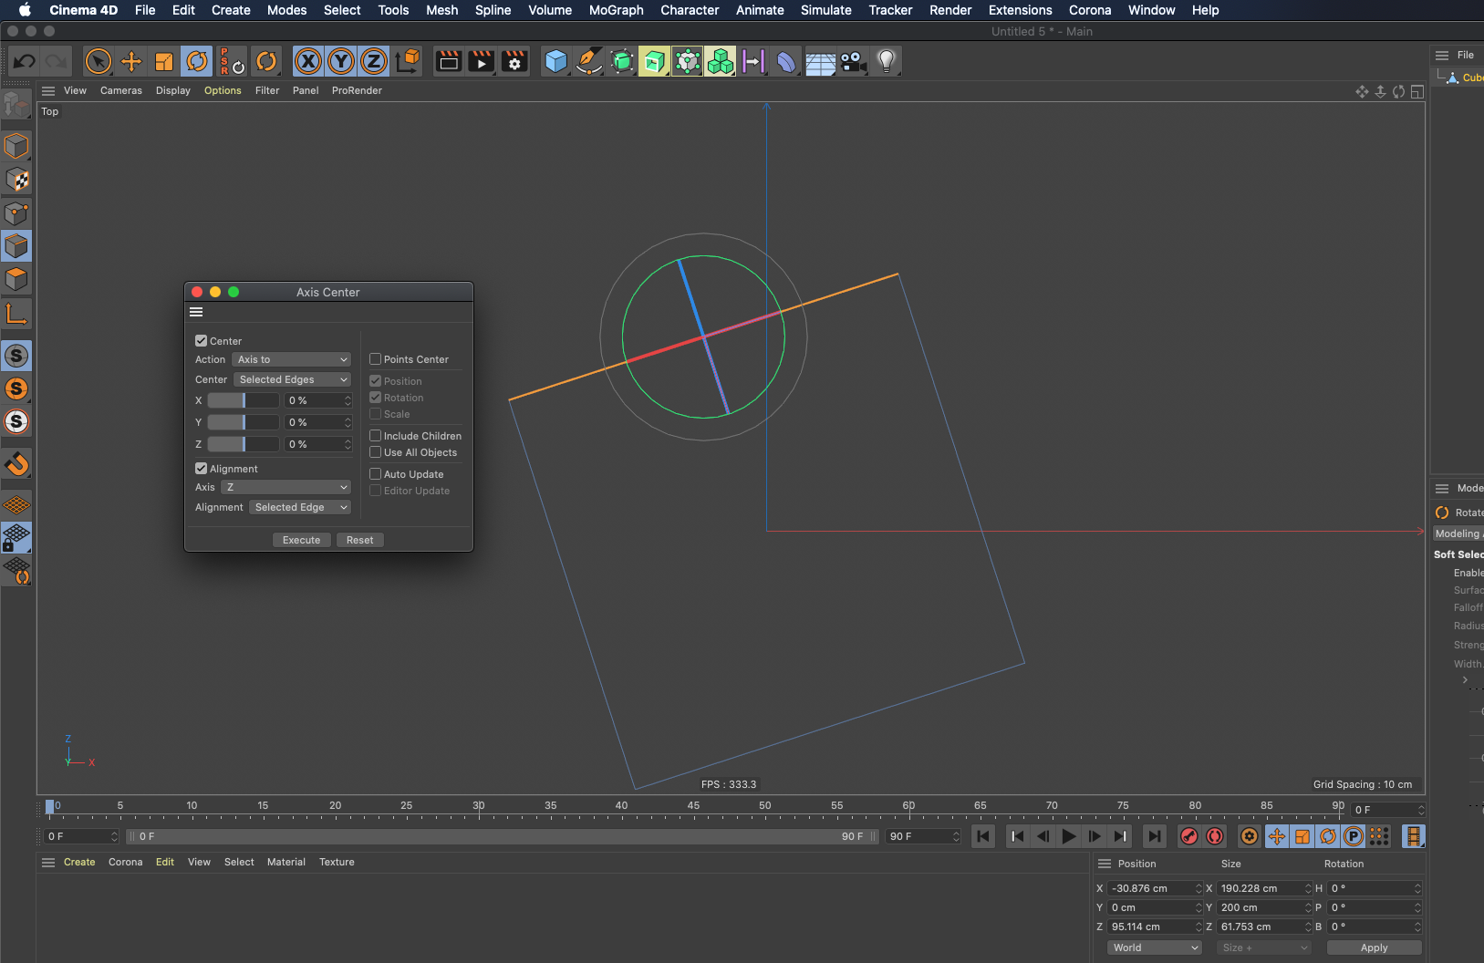1484x963 pixels.
Task: Open the MoGraph menu
Action: (x=617, y=10)
